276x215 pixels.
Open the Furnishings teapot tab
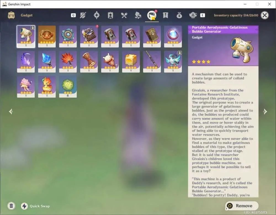pos(193,15)
